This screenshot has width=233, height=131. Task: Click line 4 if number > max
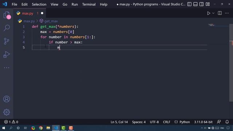tap(66, 42)
